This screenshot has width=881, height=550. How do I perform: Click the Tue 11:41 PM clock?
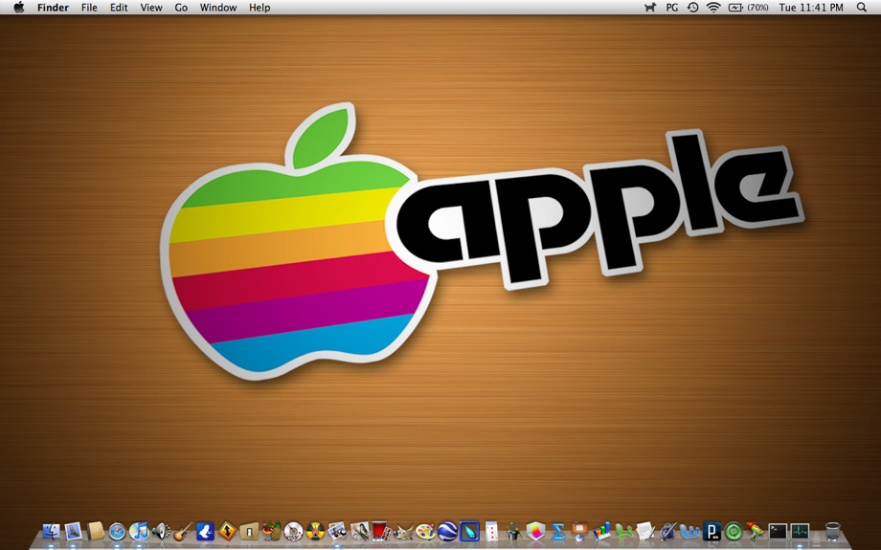[x=811, y=8]
